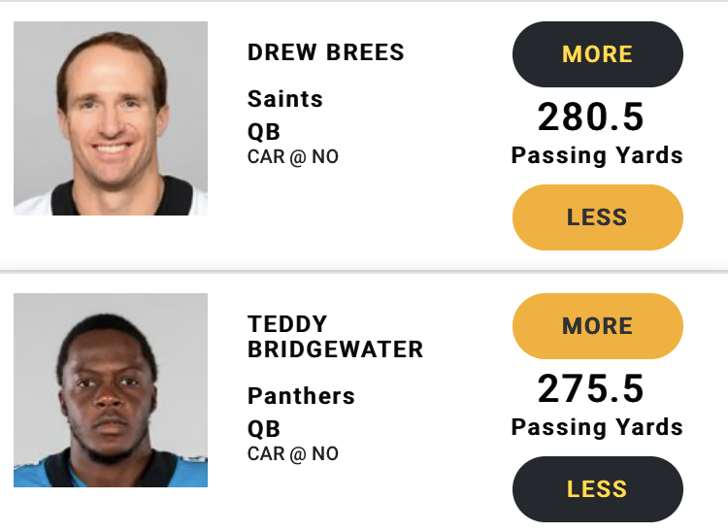Click the DREW BREES player name
The width and height of the screenshot is (728, 532).
[325, 52]
